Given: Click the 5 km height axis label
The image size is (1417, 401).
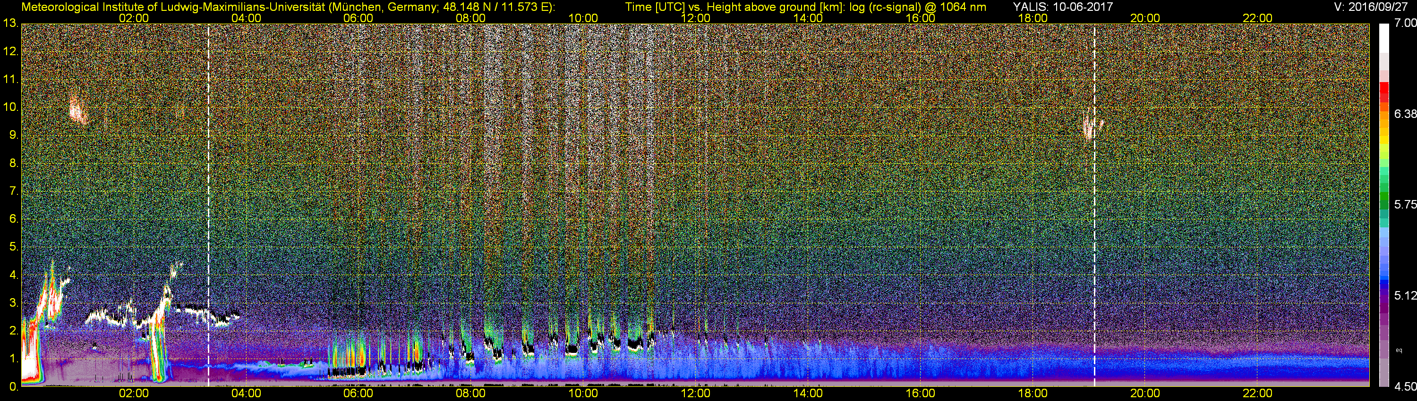Looking at the screenshot, I should click(x=13, y=247).
